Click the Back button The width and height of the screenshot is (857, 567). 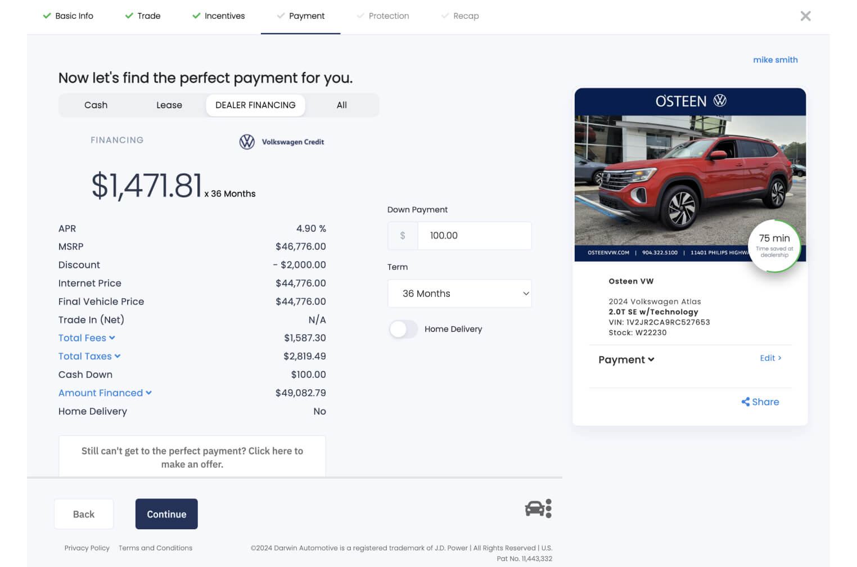click(84, 514)
